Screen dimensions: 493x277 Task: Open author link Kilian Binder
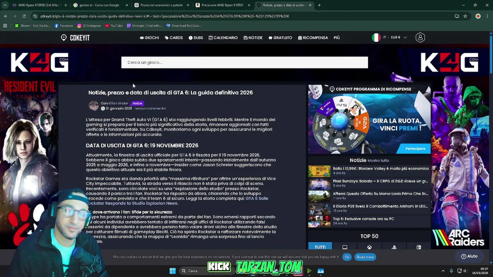point(118,103)
